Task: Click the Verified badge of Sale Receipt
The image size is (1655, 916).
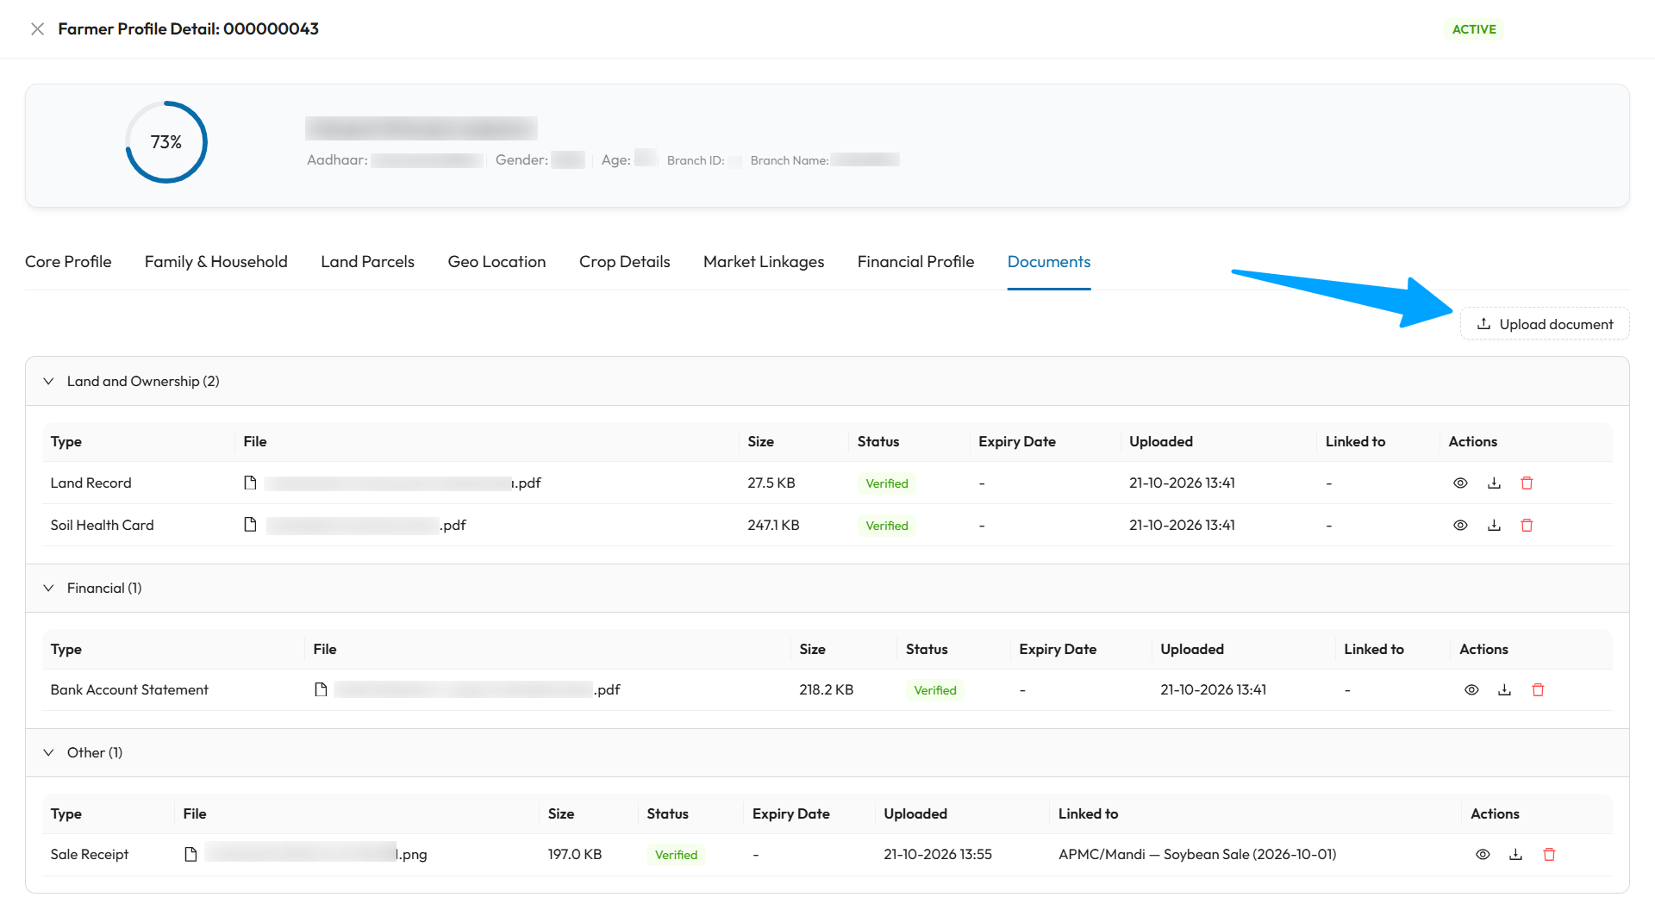Action: 676,855
